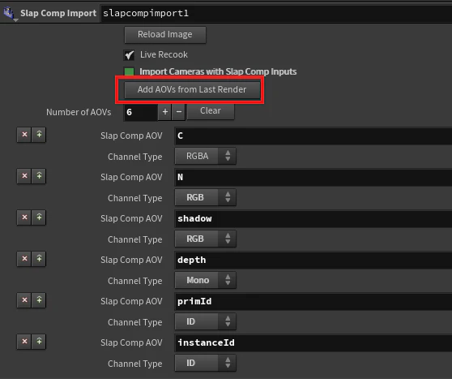The image size is (452, 379).
Task: Insert new AOV before primId entry
Action: pos(39,299)
